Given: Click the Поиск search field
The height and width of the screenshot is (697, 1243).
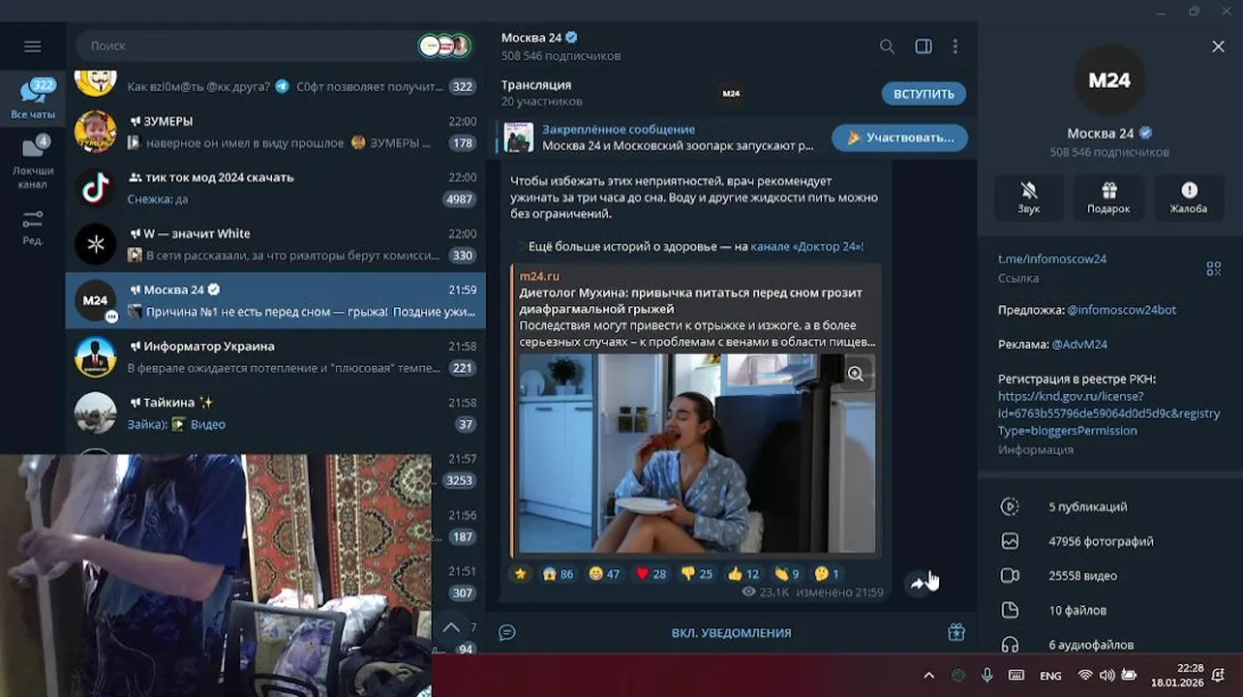Looking at the screenshot, I should (x=252, y=45).
